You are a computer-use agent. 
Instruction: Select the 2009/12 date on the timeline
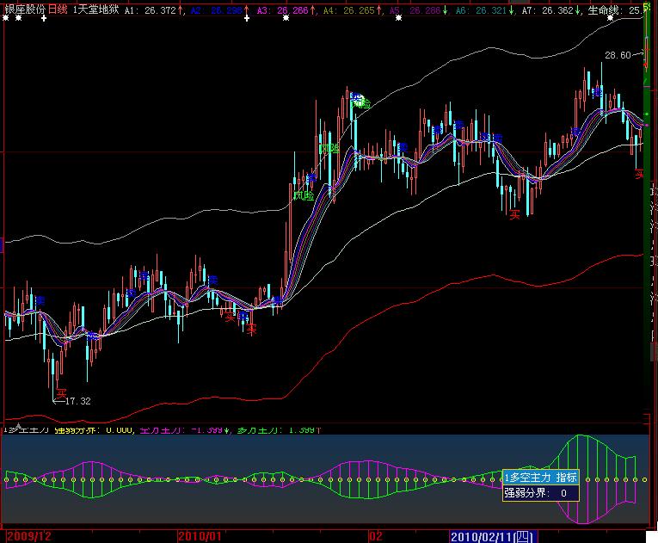(x=27, y=536)
